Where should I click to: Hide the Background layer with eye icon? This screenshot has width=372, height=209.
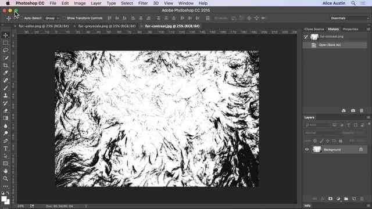click(x=307, y=150)
